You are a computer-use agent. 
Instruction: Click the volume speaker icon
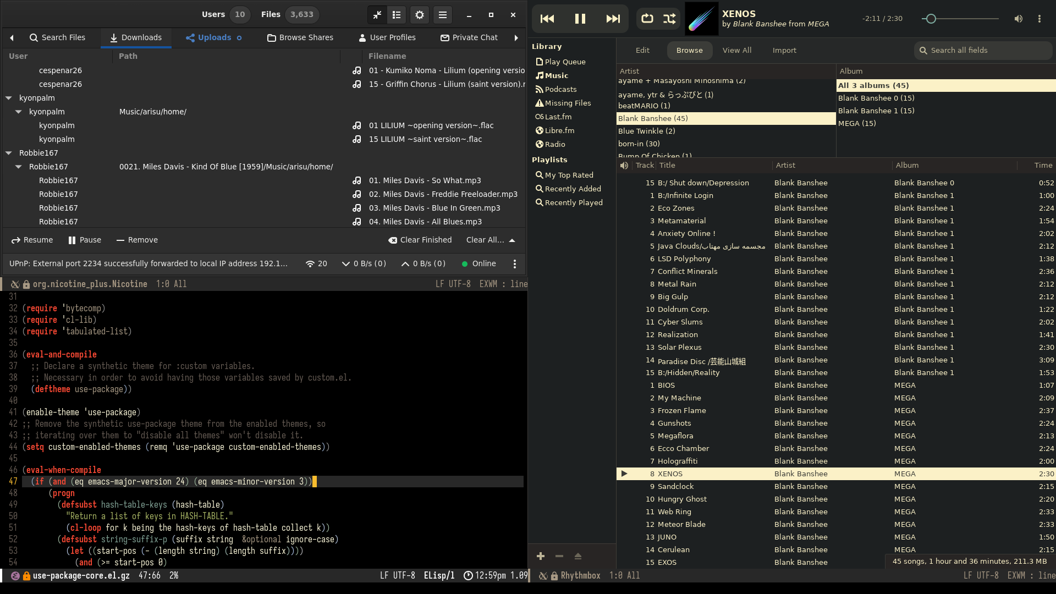point(1018,19)
